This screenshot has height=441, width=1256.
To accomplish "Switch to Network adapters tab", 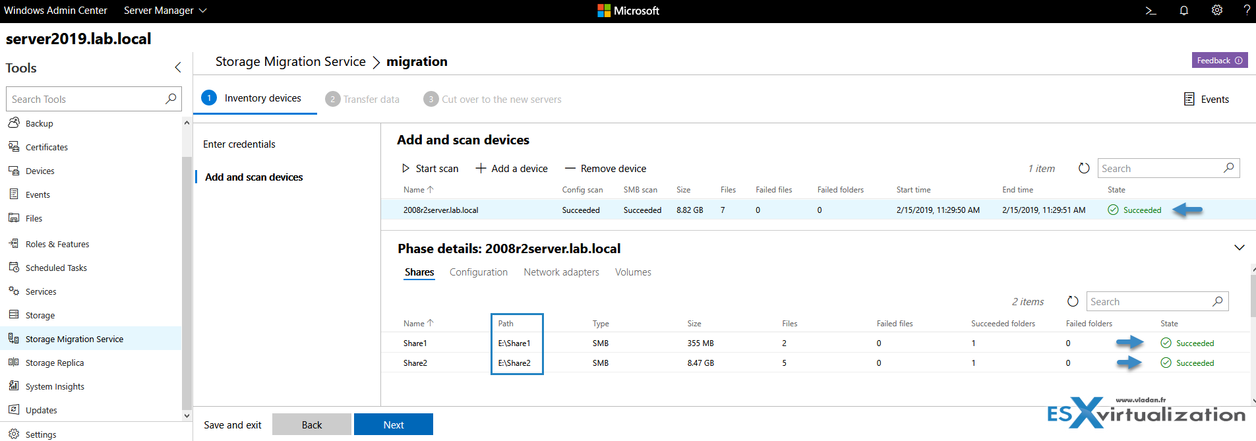I will [x=561, y=272].
